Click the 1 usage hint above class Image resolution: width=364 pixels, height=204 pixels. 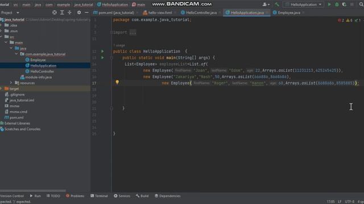[119, 45]
